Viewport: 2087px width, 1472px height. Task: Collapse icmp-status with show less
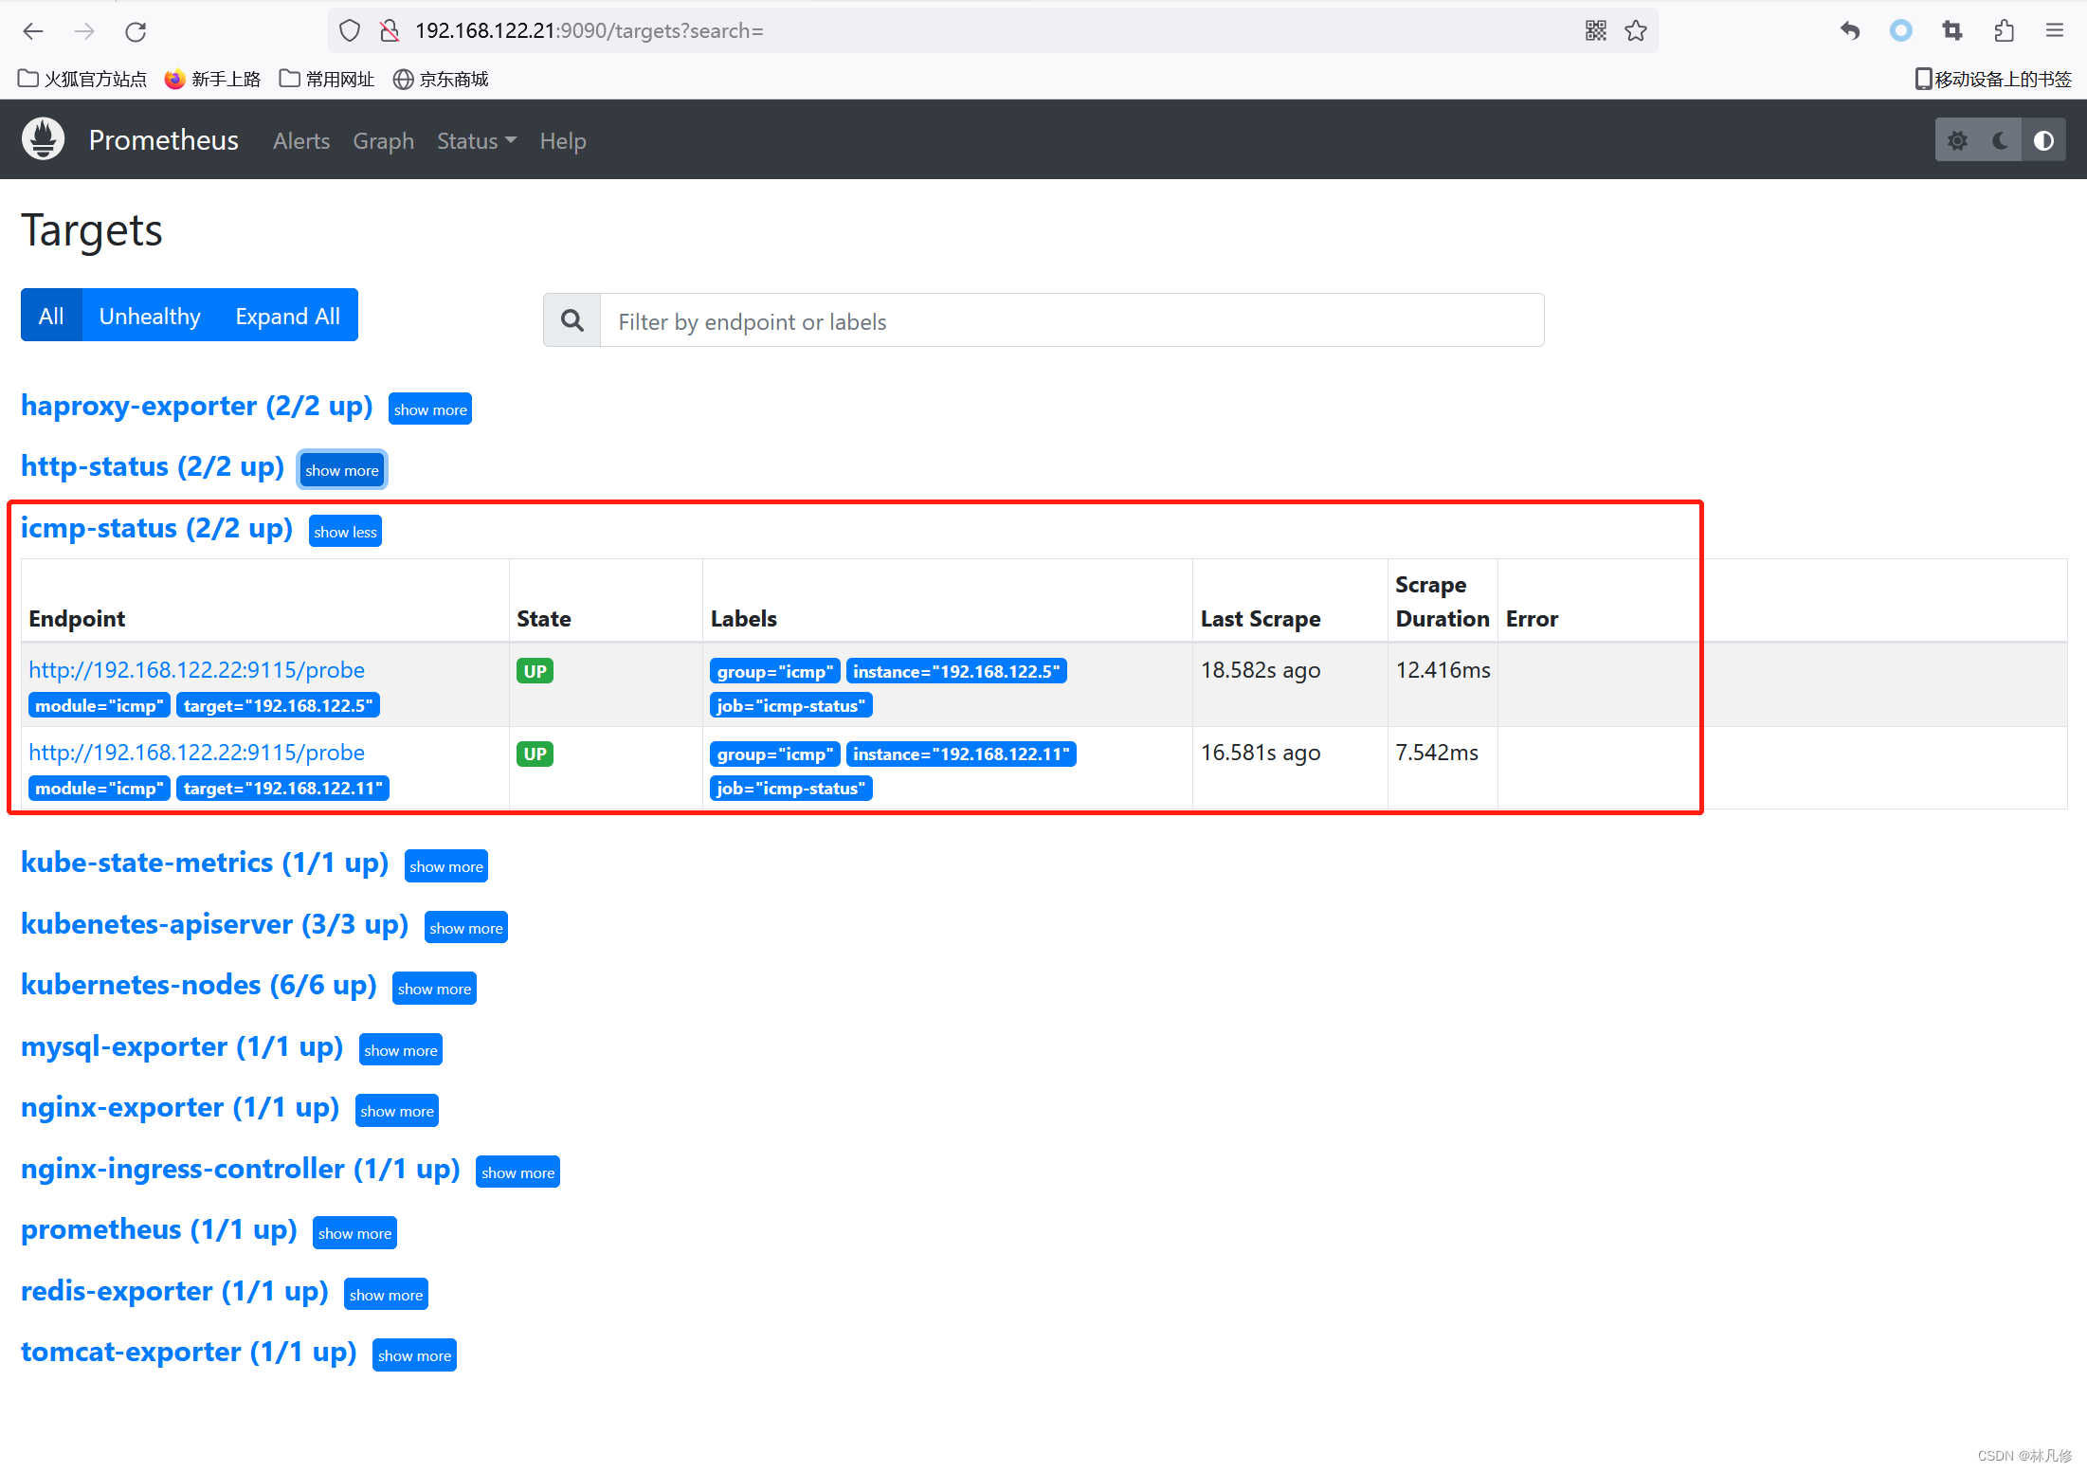(x=345, y=531)
